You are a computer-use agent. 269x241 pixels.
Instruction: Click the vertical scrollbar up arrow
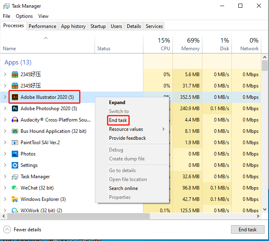click(x=265, y=57)
